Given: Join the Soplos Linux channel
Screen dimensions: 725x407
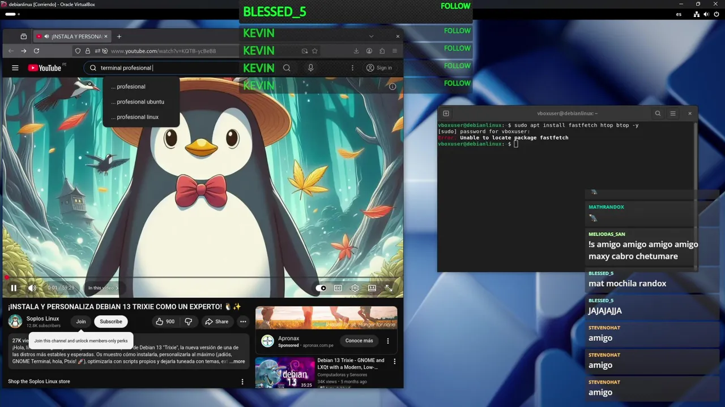Looking at the screenshot, I should 81,322.
